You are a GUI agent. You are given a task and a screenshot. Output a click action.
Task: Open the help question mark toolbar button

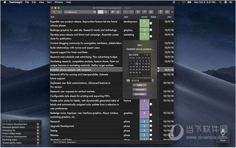[160, 12]
